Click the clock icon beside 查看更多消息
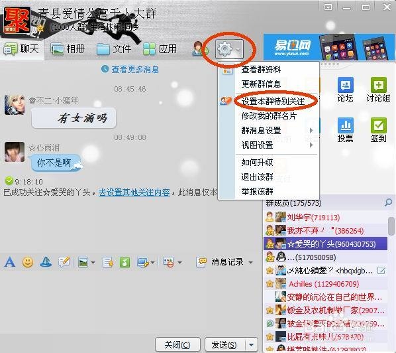 pyautogui.click(x=105, y=69)
